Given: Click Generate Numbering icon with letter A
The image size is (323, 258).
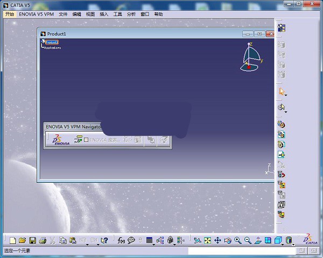Looking at the screenshot, I should click(282, 205).
